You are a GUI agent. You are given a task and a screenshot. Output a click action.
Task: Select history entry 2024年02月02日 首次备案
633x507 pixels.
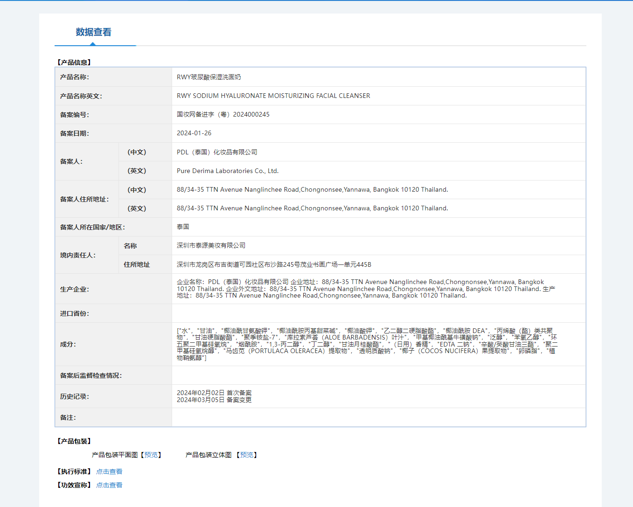(x=214, y=393)
